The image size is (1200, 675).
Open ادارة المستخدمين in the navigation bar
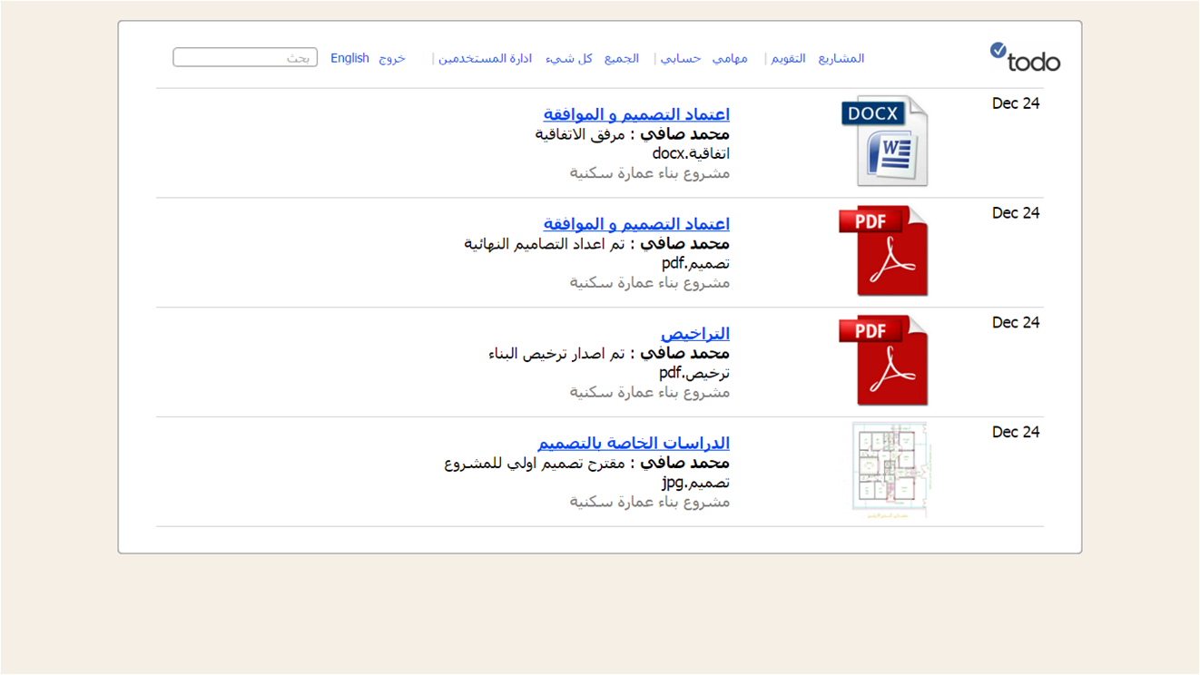[486, 58]
